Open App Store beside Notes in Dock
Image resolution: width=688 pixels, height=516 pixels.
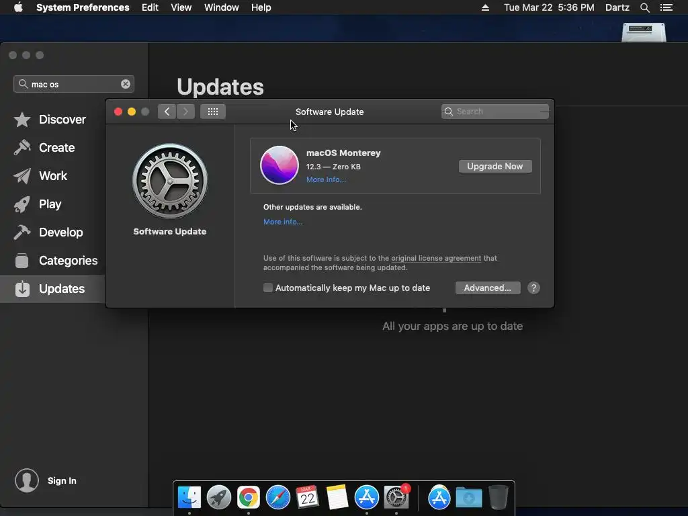click(366, 498)
